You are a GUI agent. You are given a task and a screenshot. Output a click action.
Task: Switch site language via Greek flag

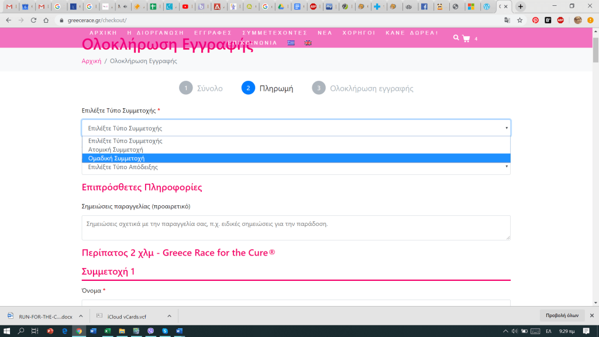pyautogui.click(x=291, y=43)
